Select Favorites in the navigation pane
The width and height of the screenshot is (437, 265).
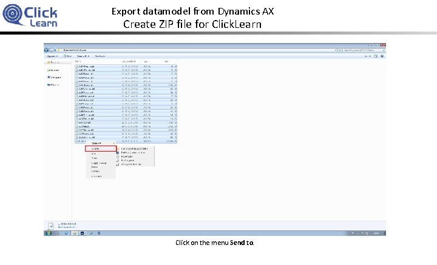click(53, 62)
